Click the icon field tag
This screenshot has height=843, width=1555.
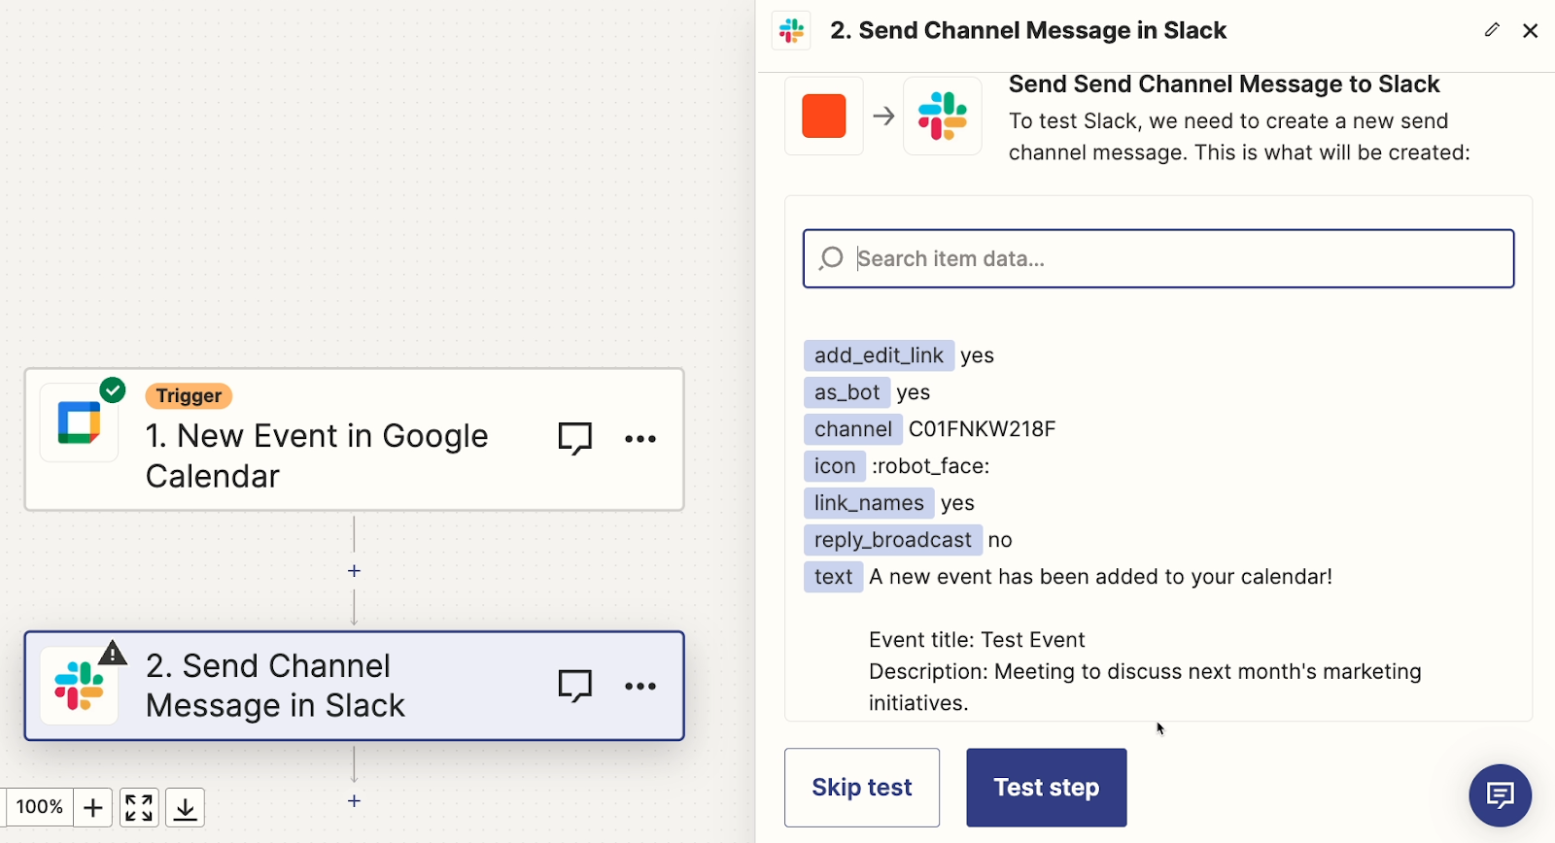coord(835,466)
